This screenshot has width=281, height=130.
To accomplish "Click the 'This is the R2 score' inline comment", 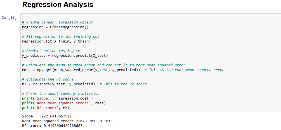I will 123,84.
